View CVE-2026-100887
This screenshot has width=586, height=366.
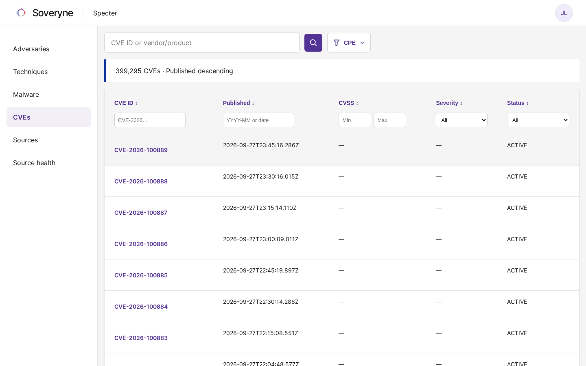point(141,213)
